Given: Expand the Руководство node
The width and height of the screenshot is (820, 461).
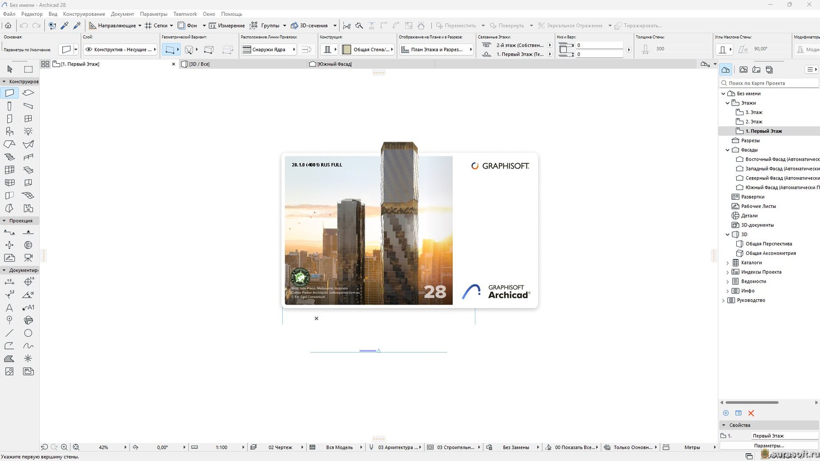Looking at the screenshot, I should [x=723, y=301].
